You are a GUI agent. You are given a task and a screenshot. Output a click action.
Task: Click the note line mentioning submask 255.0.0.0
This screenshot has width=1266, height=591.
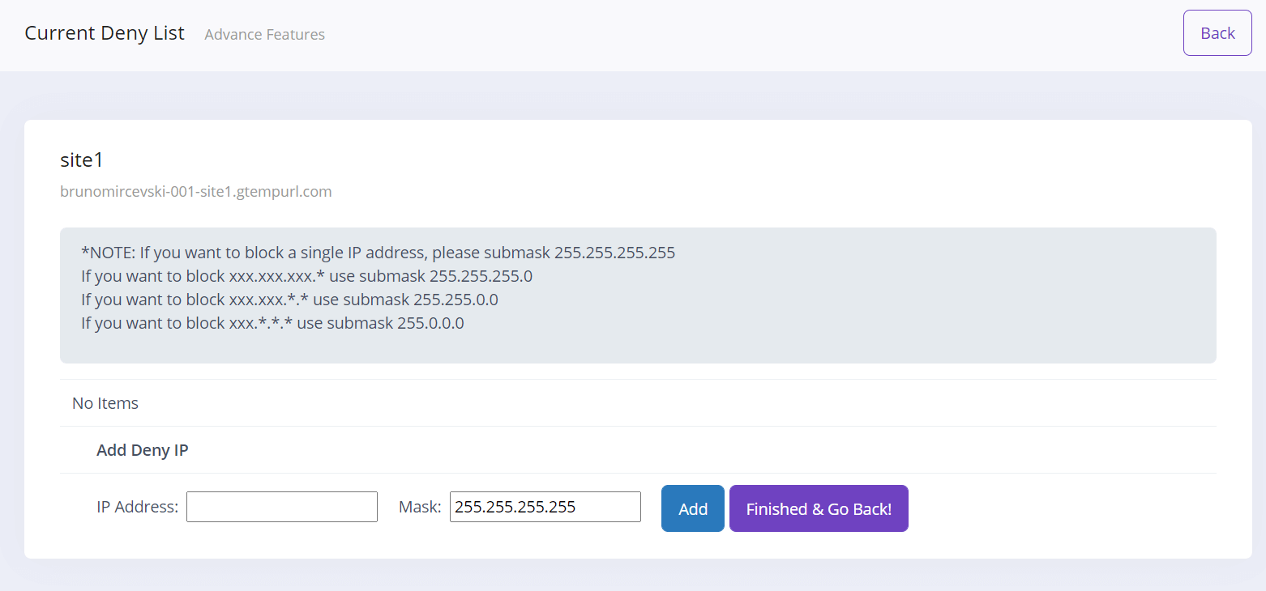tap(272, 323)
